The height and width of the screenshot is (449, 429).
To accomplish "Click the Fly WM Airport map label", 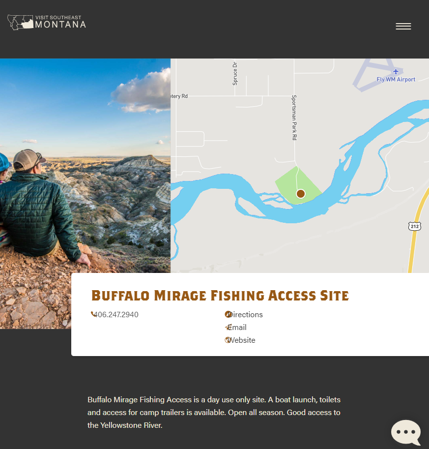I will pos(396,80).
